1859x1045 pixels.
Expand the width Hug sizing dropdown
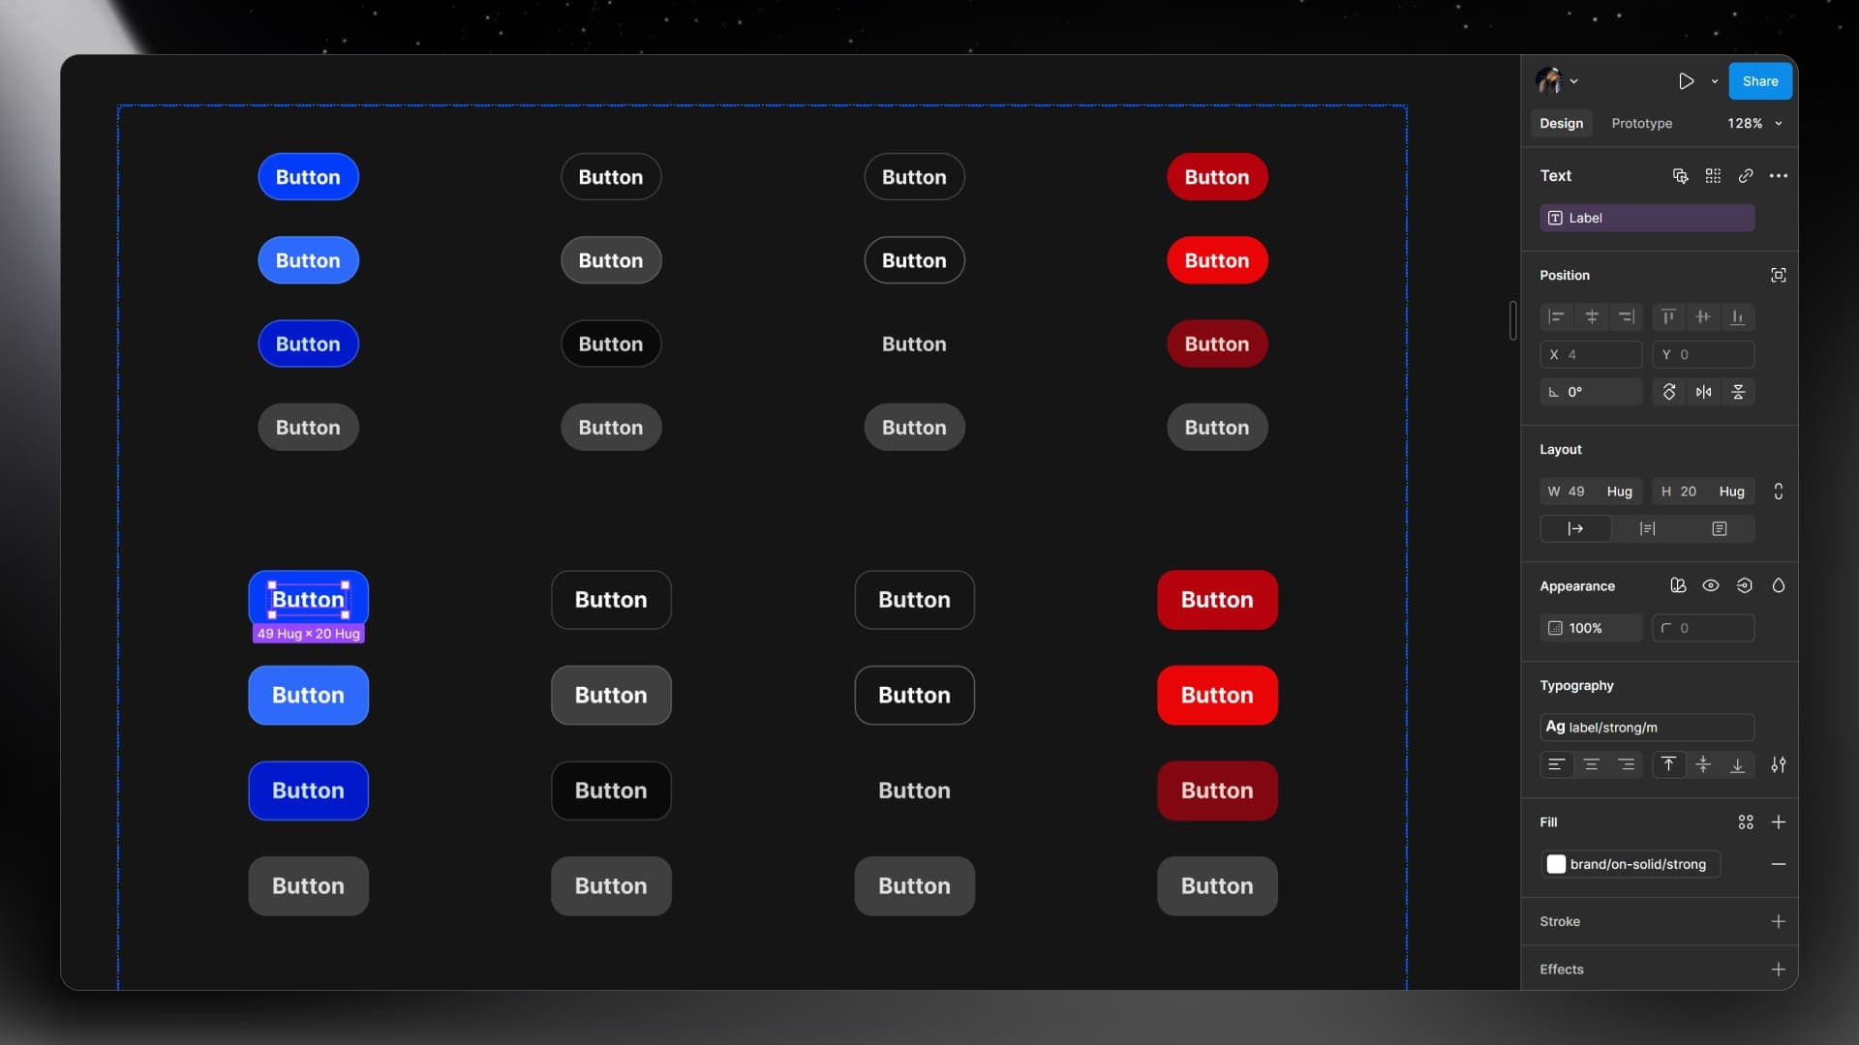(1619, 491)
